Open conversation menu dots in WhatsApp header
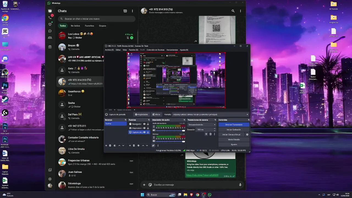Viewport: 352px width, 198px height. point(241,11)
